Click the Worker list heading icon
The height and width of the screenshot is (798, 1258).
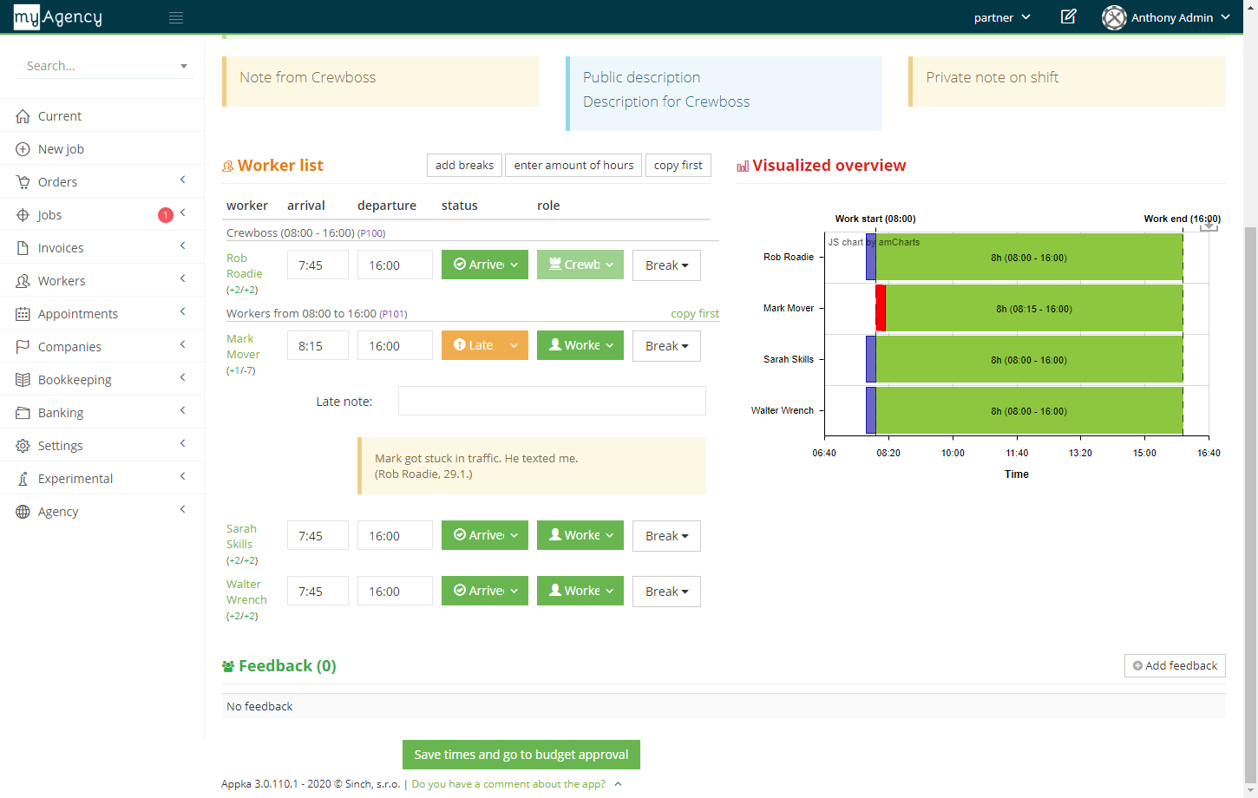click(x=227, y=167)
